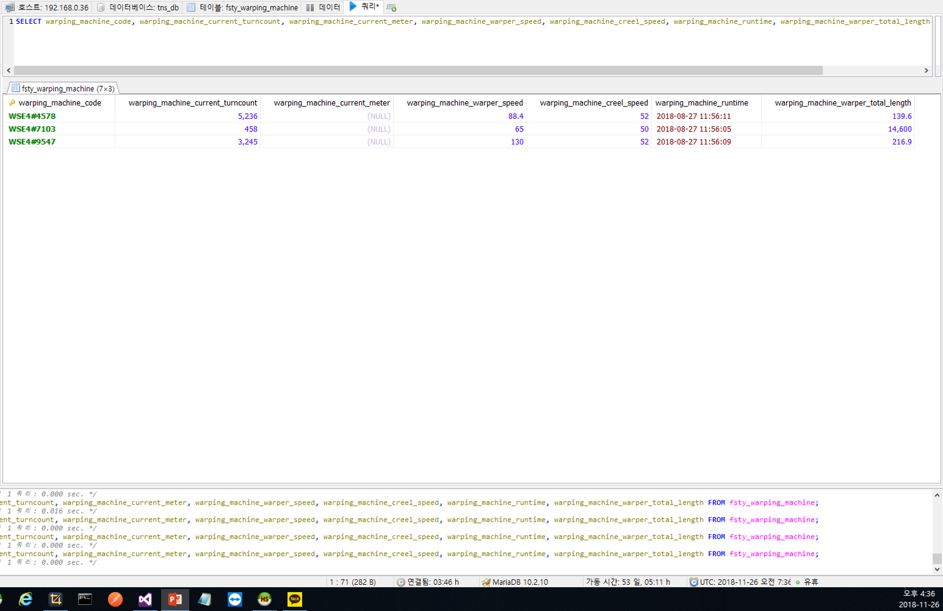The image size is (943, 611).
Task: Open TeamViewer from taskbar
Action: (x=234, y=599)
